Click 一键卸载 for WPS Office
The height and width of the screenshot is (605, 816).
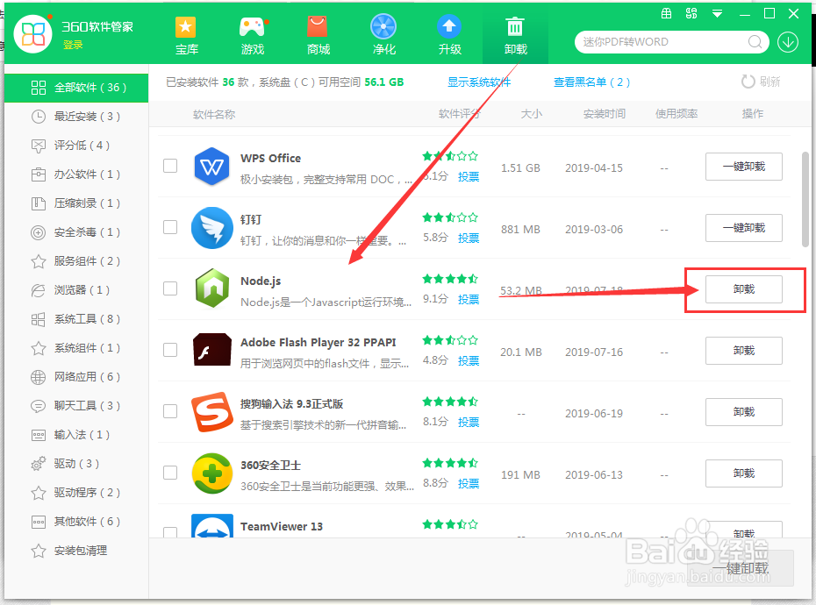744,167
